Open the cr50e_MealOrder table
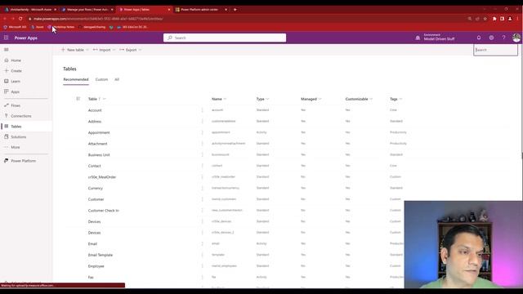523x294 pixels. [x=101, y=177]
